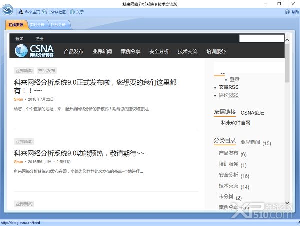Open the 帮助 help icon
This screenshot has height=226, width=300.
click(x=287, y=12)
